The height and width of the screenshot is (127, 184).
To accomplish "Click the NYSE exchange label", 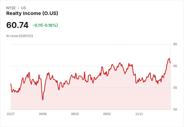I will 11,8.
